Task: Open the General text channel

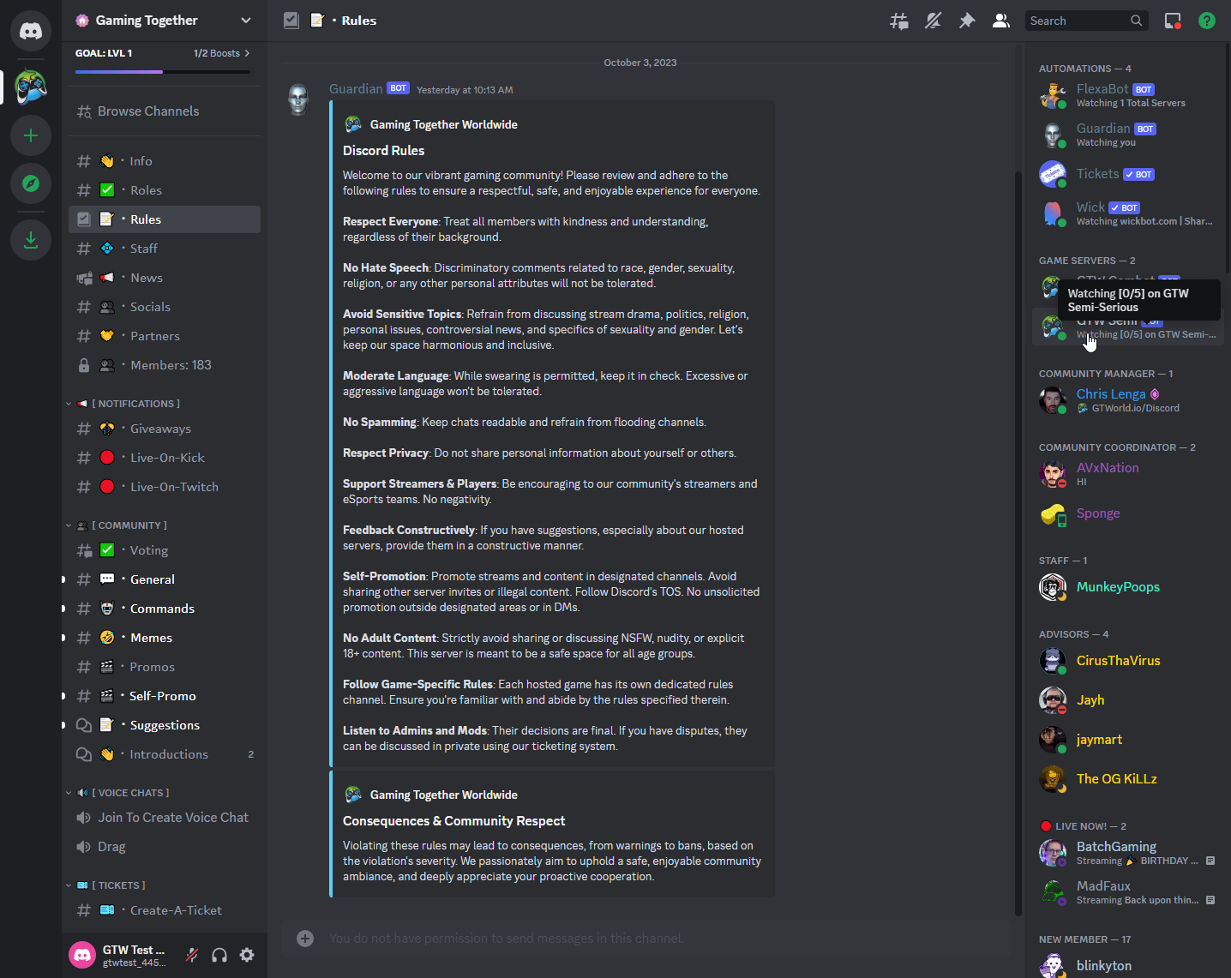Action: (153, 579)
